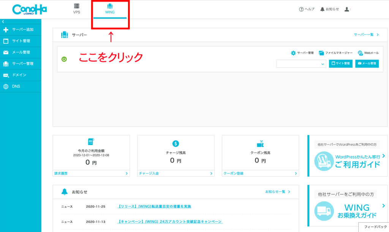Toggle the green server power icon
Image resolution: width=389 pixels, height=232 pixels.
pos(64,59)
